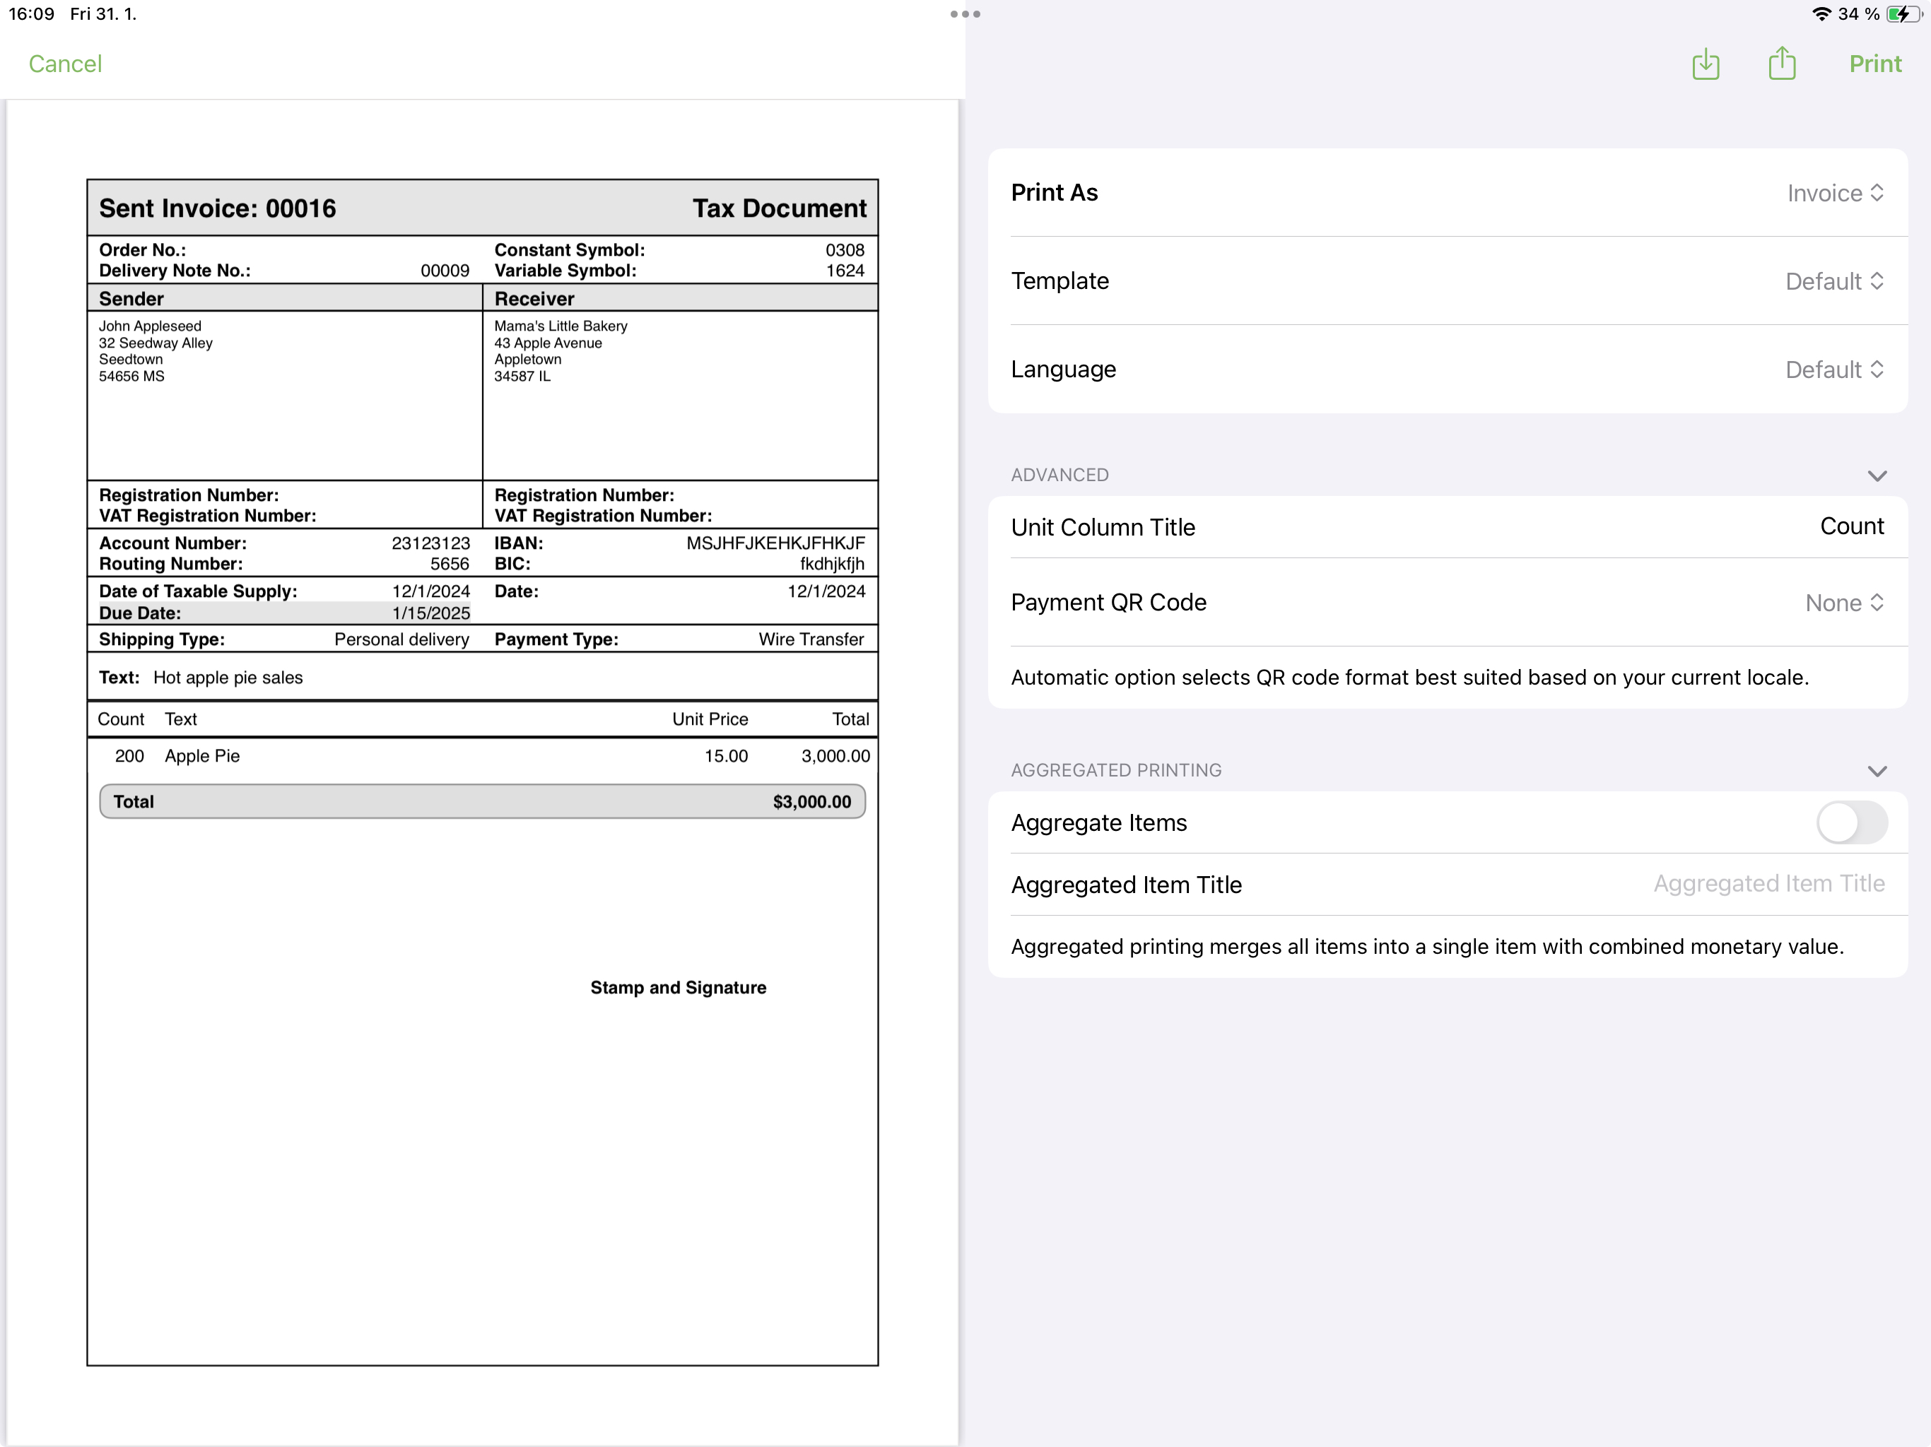Click the 'Unit Price' column header
The height and width of the screenshot is (1447, 1931).
coord(710,719)
